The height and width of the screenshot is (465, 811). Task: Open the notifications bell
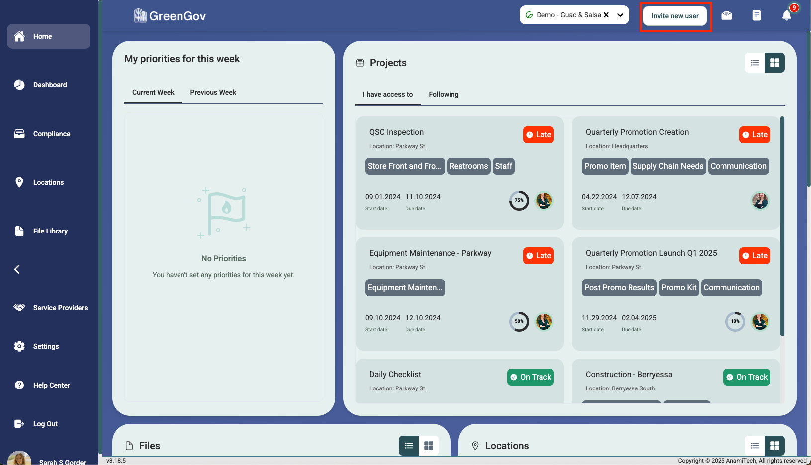pos(787,15)
